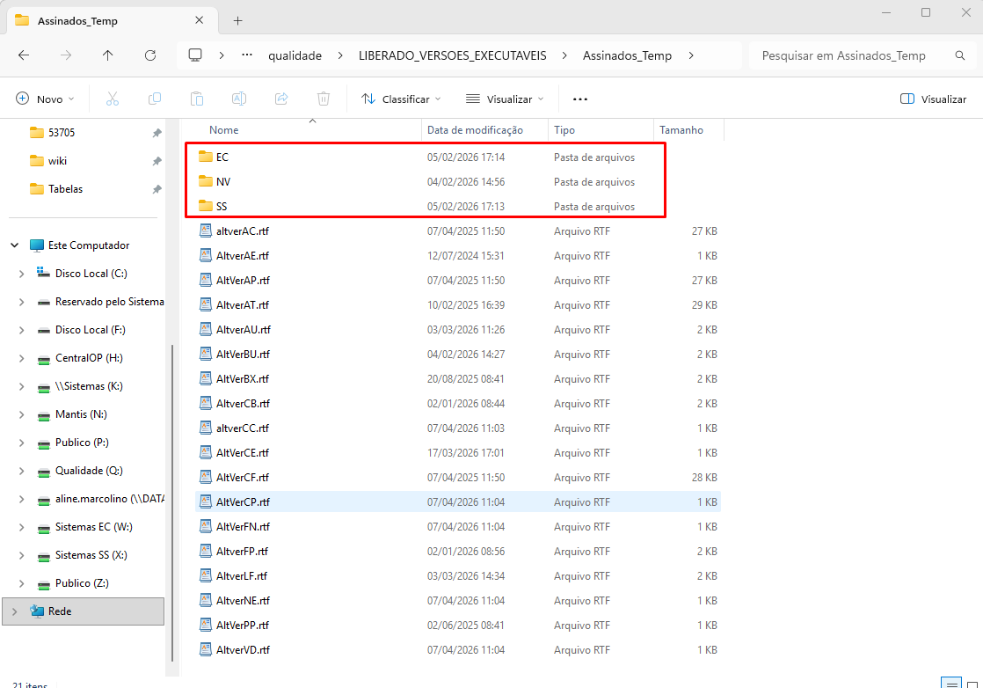Go up one folder level

[108, 55]
